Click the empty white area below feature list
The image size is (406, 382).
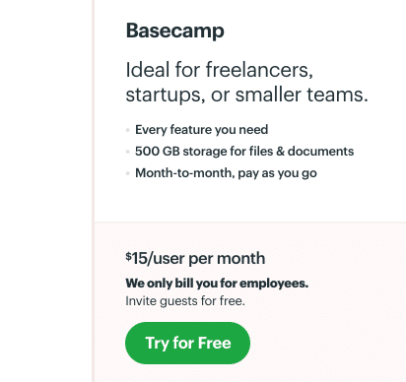click(x=249, y=201)
